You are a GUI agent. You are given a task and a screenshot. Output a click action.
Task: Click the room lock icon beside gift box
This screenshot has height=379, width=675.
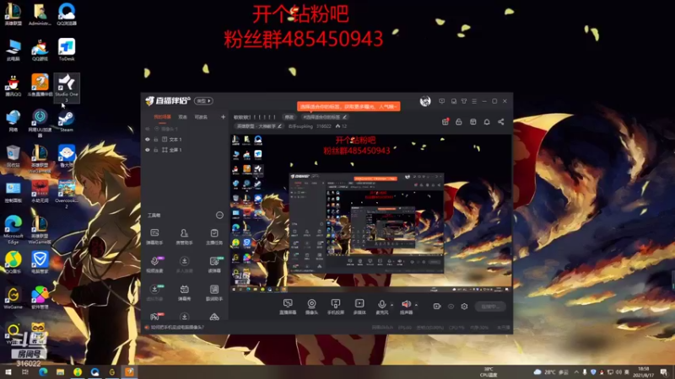click(x=459, y=122)
